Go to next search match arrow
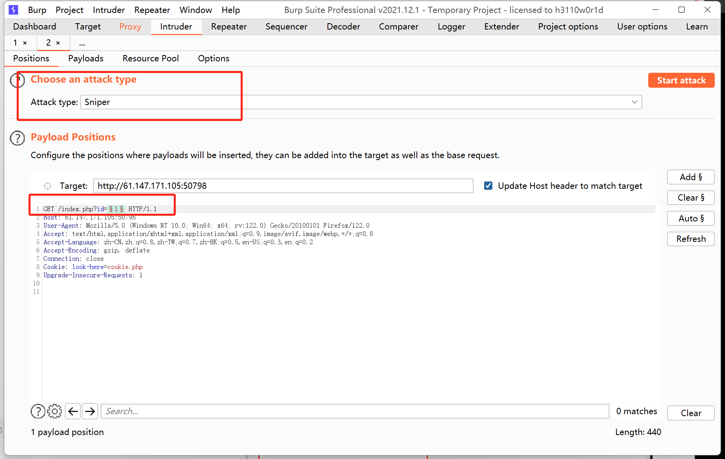The width and height of the screenshot is (725, 459). (90, 411)
